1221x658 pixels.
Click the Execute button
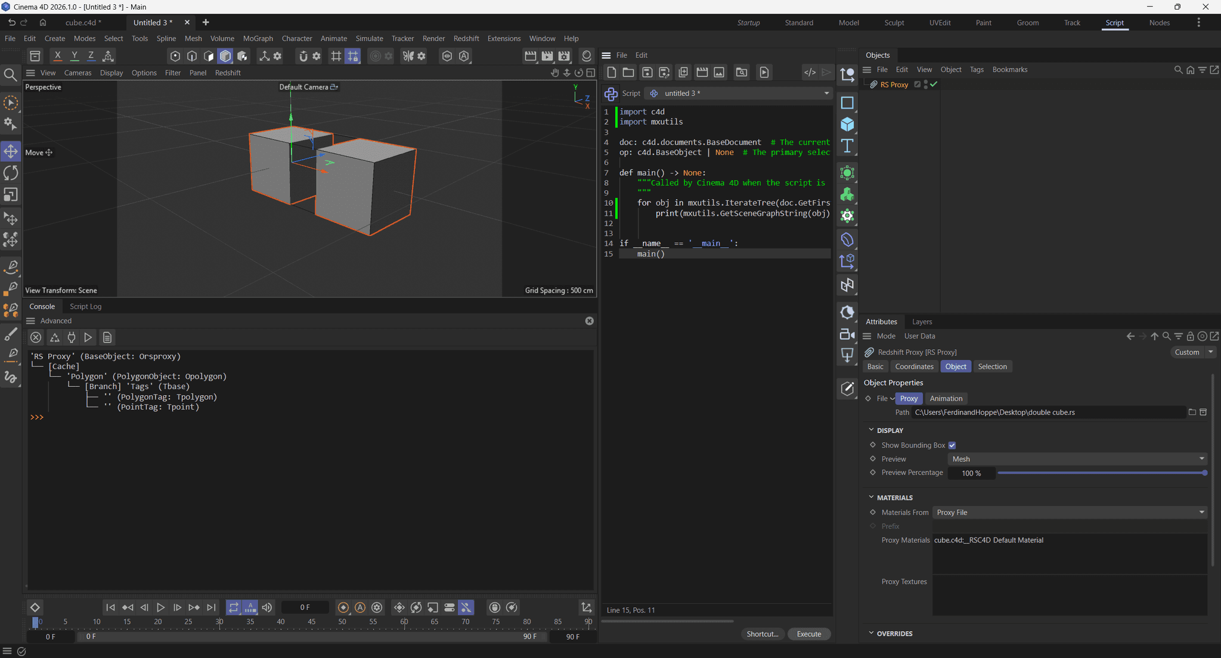click(809, 634)
